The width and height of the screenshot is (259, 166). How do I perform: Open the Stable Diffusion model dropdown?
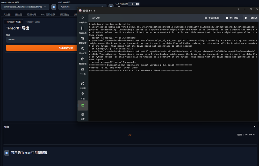[x=25, y=7]
